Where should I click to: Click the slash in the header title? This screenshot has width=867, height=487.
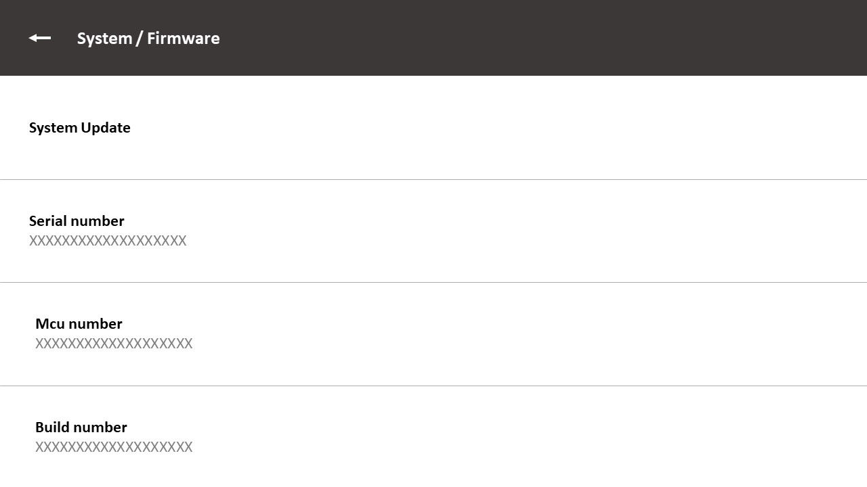[x=140, y=39]
